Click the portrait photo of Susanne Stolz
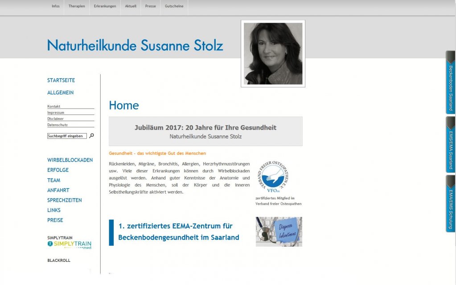456x285 pixels. click(273, 53)
